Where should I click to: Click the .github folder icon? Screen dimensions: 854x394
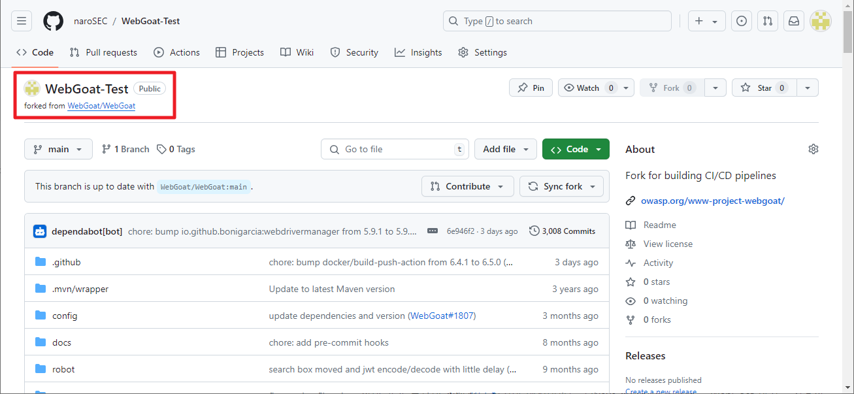click(41, 262)
